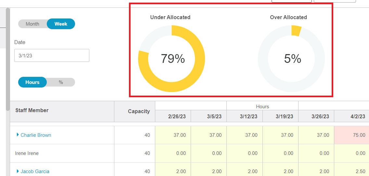Click the Date input field

click(x=52, y=55)
